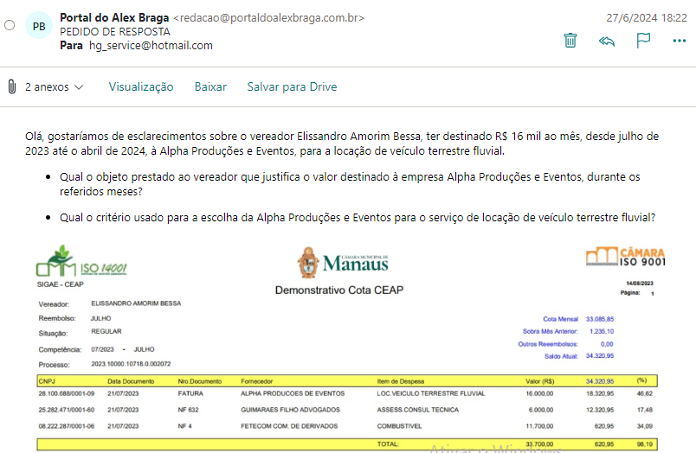Click CNPJ 28.100.688/0001-09
Viewport: 696px width, 453px height.
pos(67,393)
